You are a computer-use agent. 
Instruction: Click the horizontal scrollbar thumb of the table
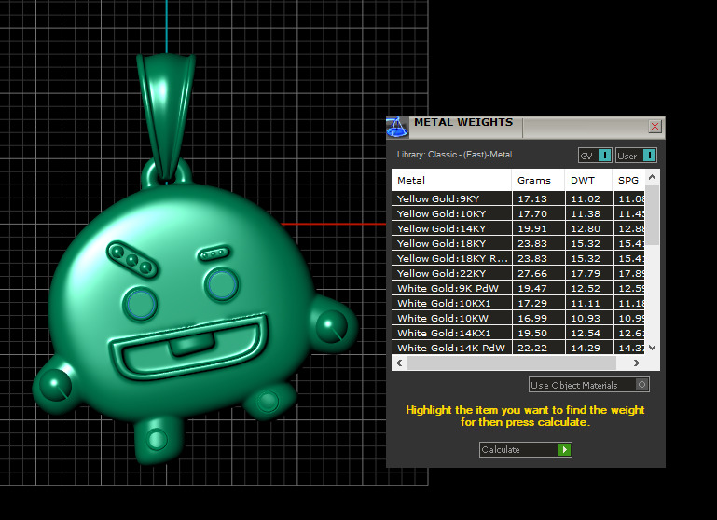point(512,363)
